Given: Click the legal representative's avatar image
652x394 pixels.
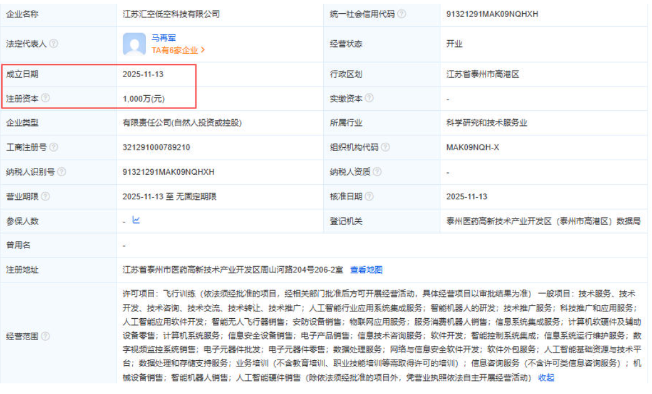Looking at the screenshot, I should click(x=135, y=44).
